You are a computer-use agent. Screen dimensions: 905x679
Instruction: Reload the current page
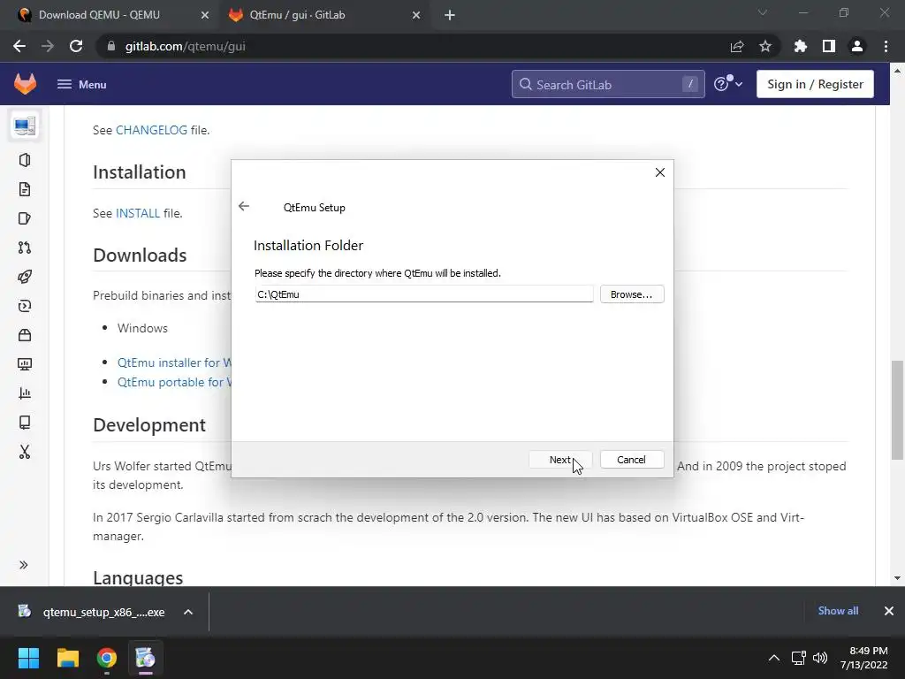(x=76, y=46)
